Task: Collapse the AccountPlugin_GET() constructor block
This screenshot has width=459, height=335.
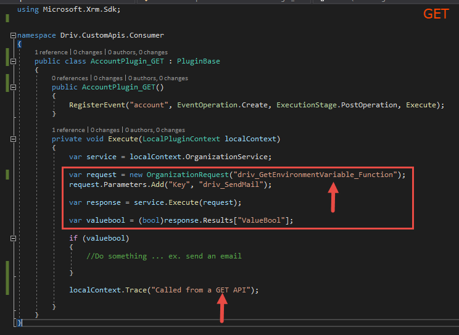Action: 13,87
